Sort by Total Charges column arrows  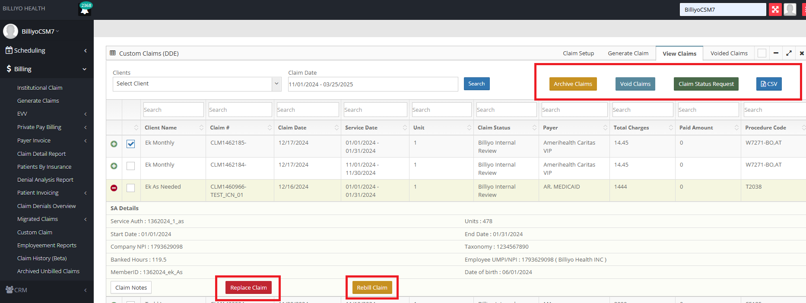[x=671, y=127]
